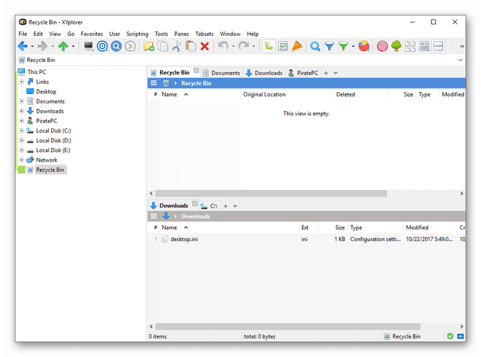The width and height of the screenshot is (481, 357).
Task: Open the Redo dropdown arrow
Action: tap(254, 46)
